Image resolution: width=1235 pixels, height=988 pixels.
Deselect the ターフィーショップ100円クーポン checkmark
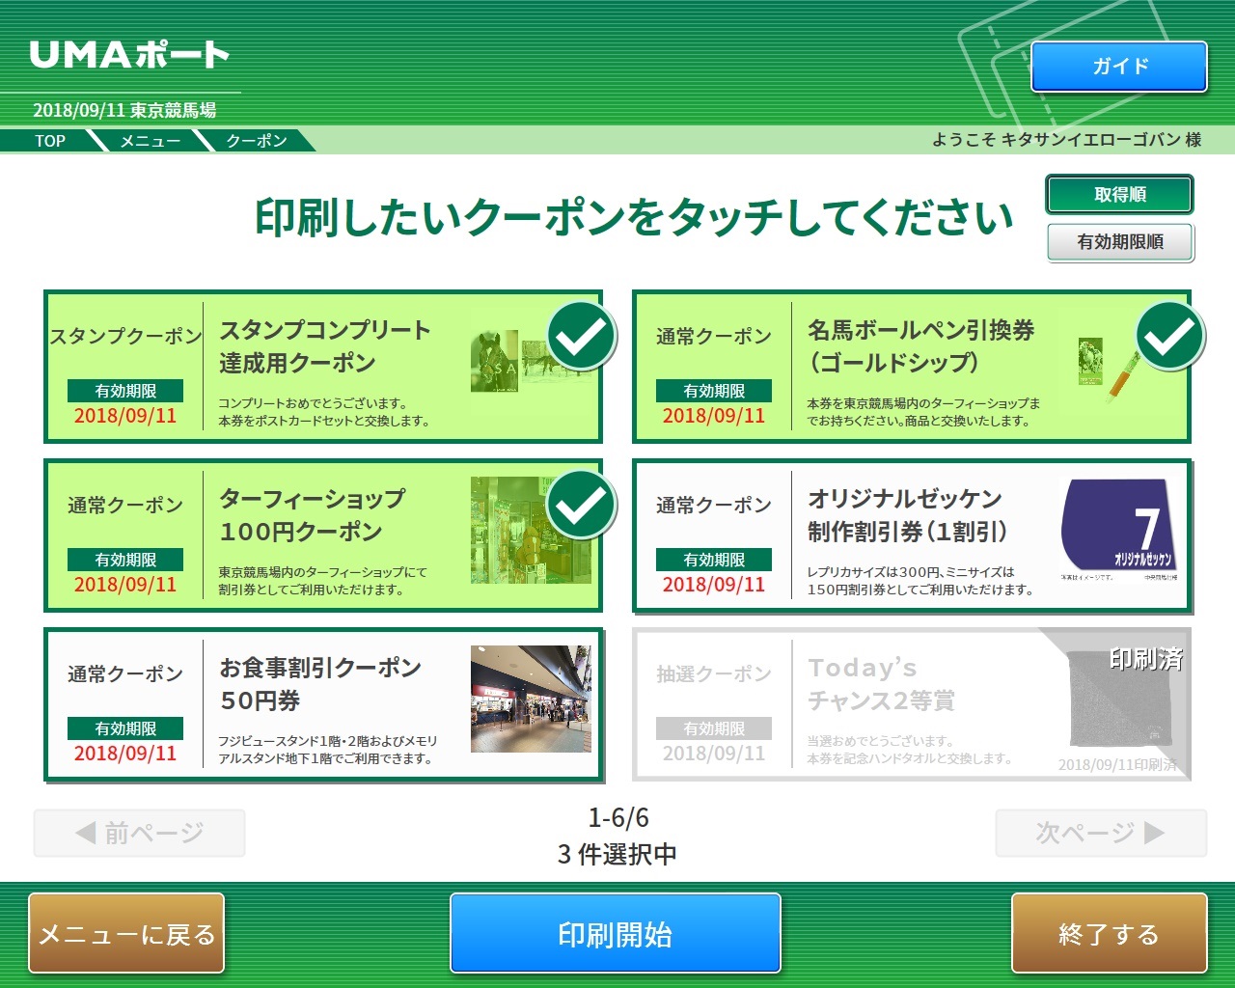pyautogui.click(x=582, y=506)
